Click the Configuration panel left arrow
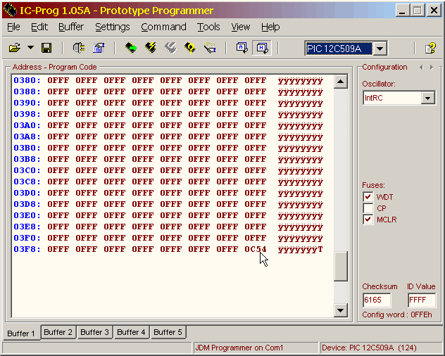The image size is (445, 356). 422,68
